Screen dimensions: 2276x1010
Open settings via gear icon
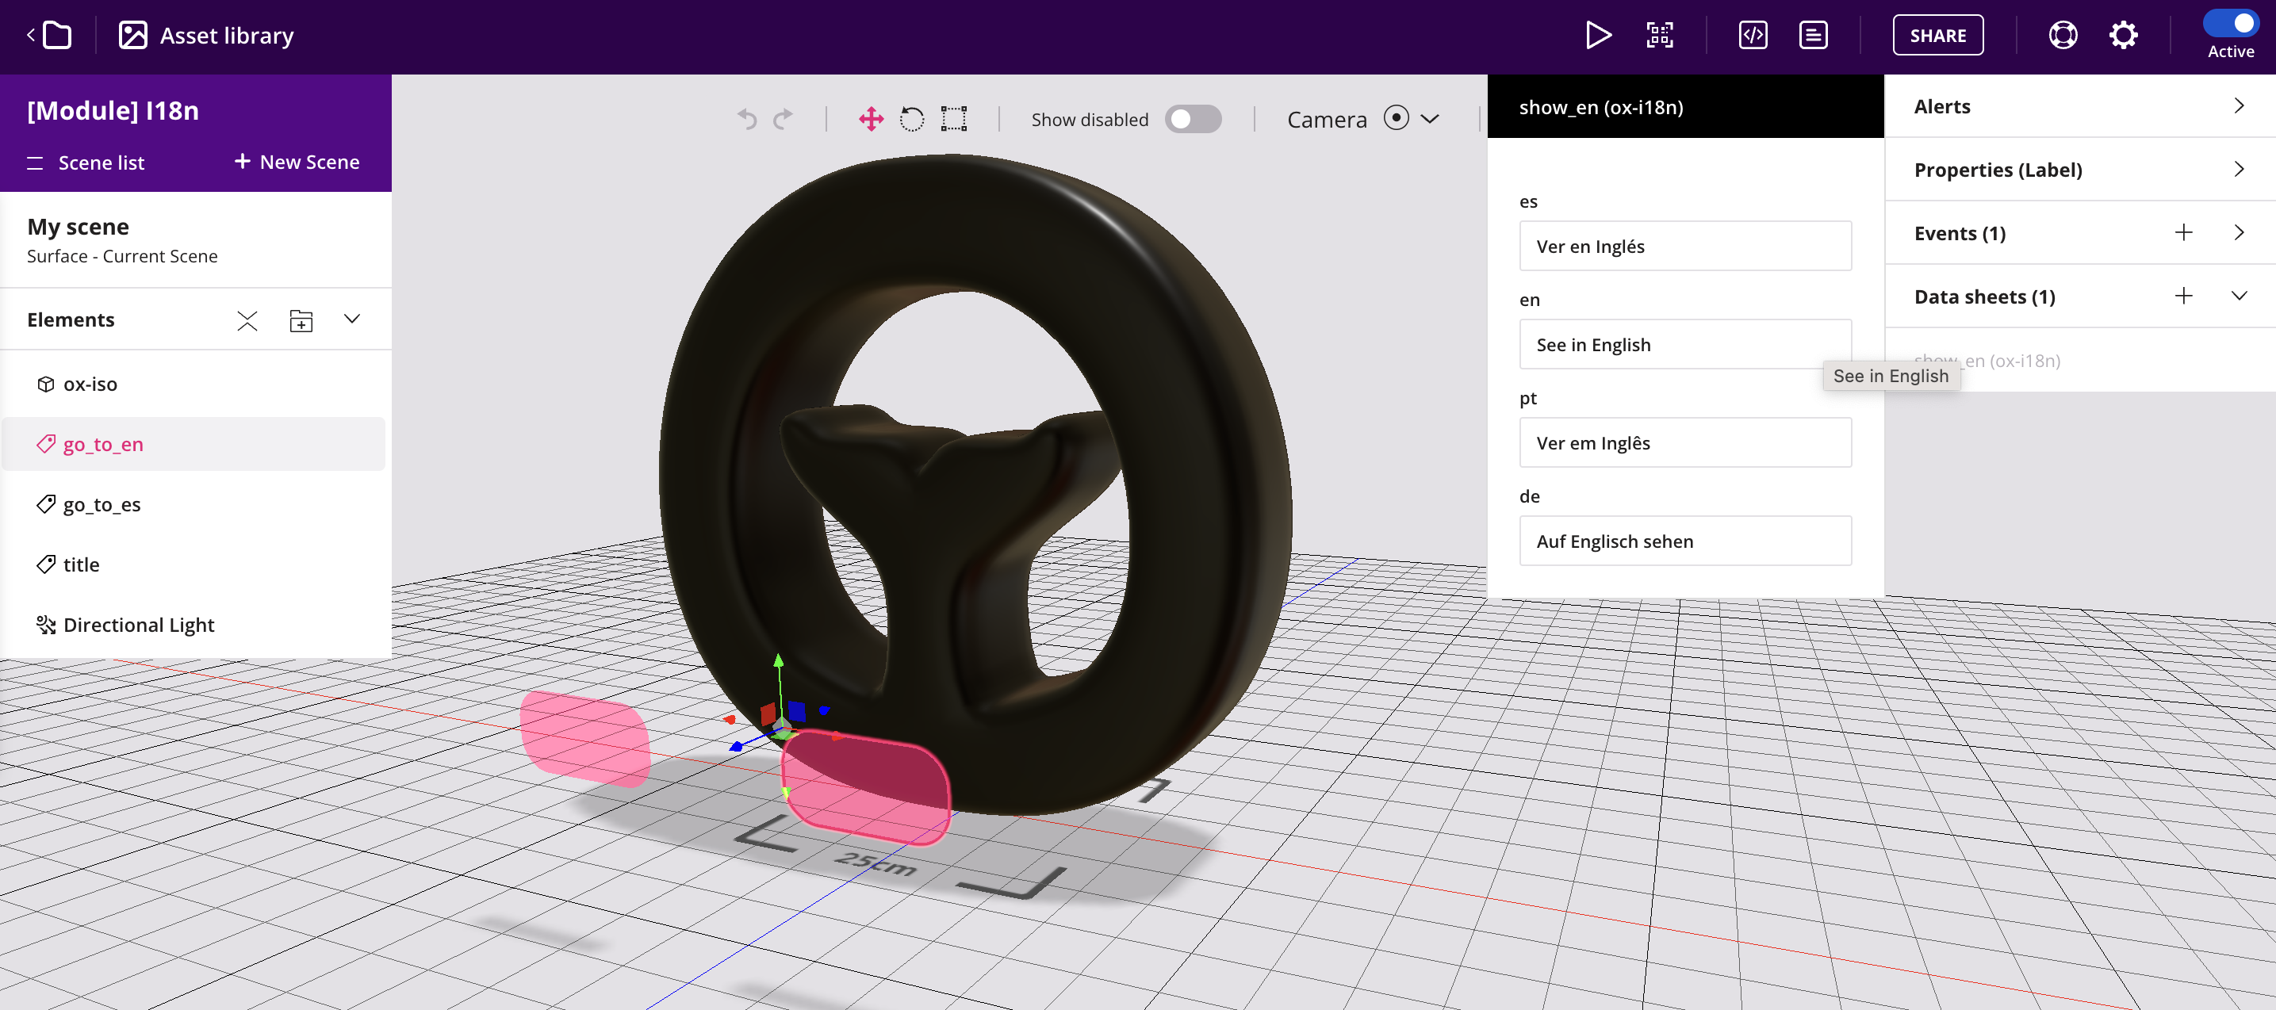click(x=2122, y=35)
